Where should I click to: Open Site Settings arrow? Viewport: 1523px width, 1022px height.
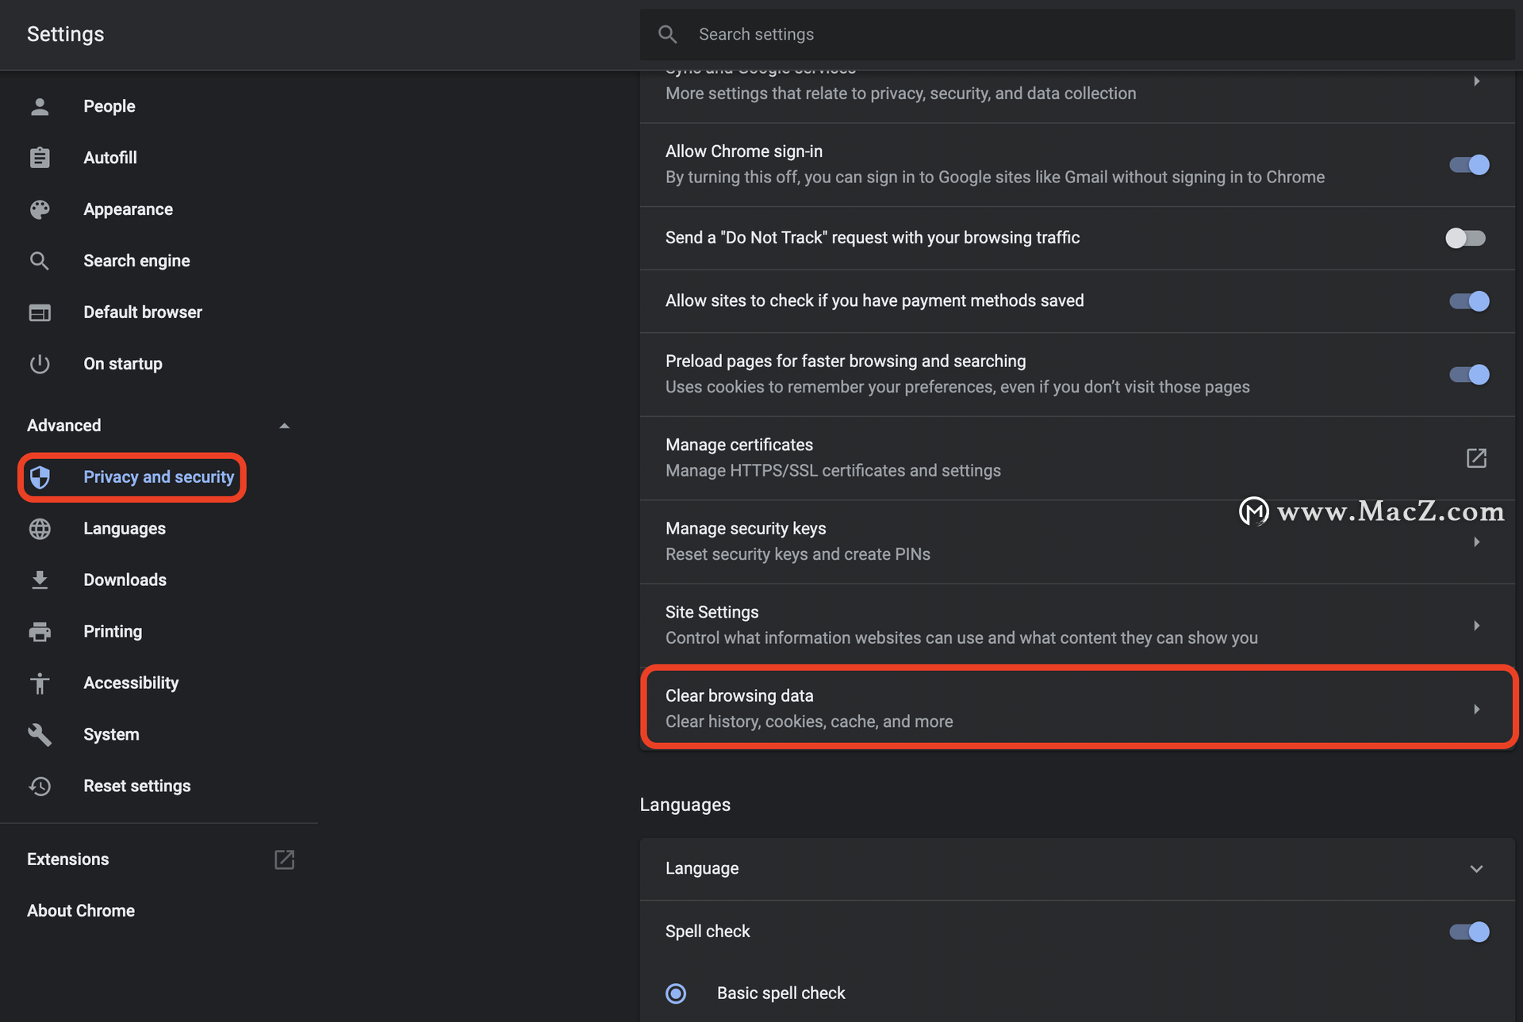(x=1476, y=626)
